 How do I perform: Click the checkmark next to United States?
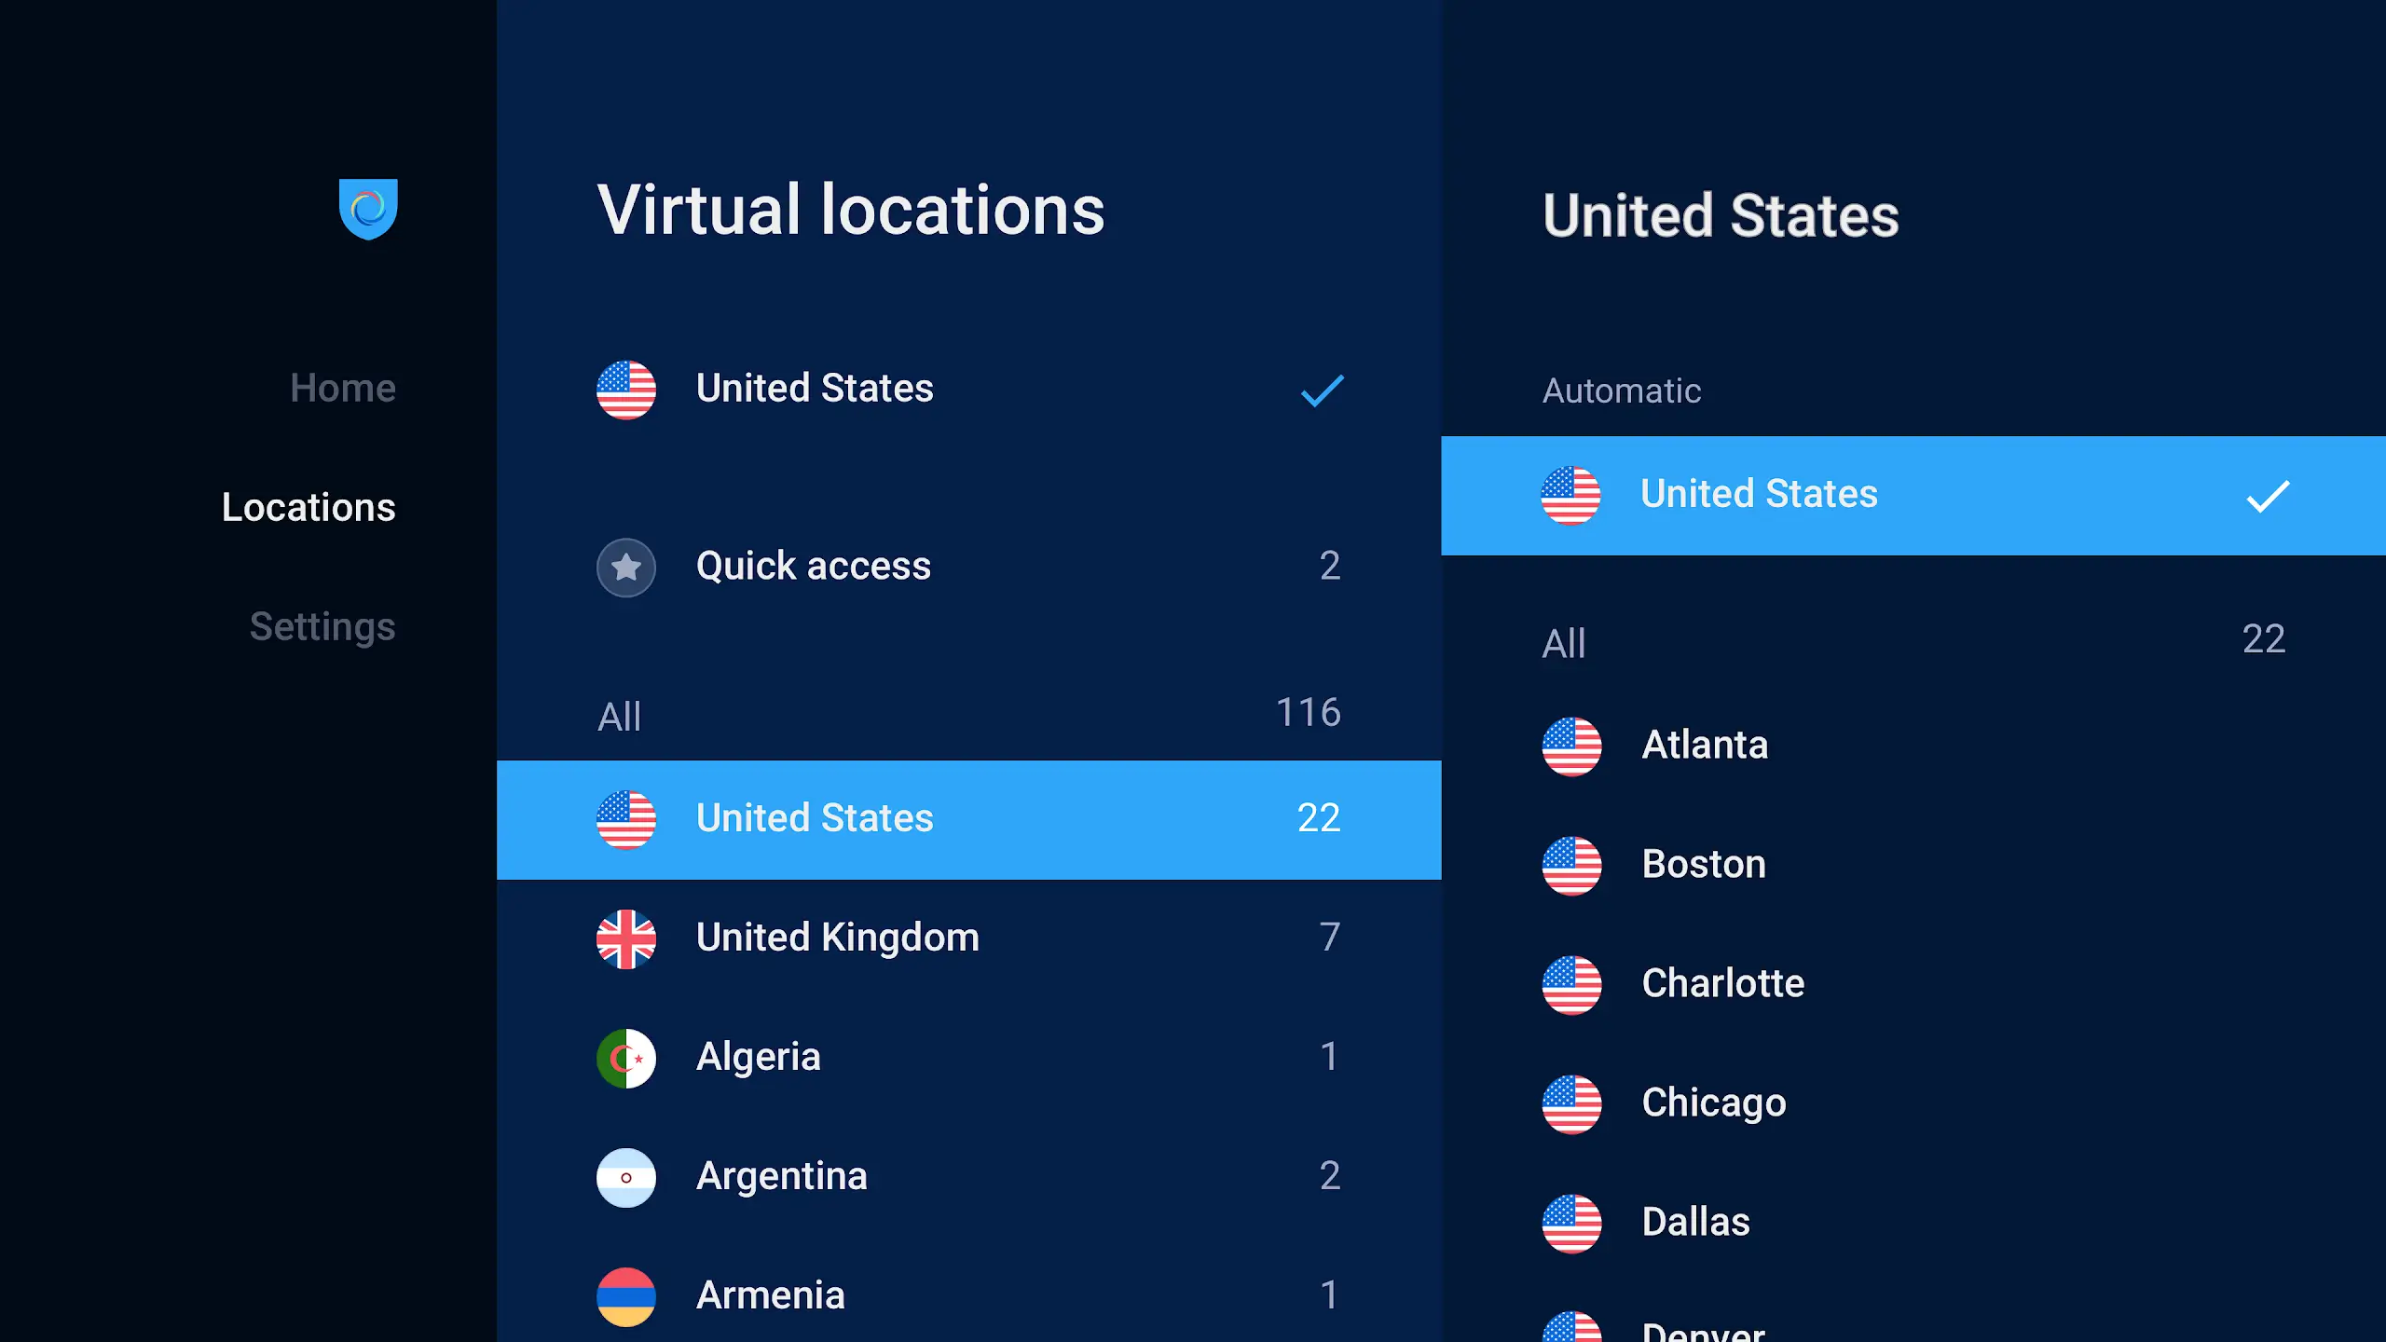[x=1323, y=391]
